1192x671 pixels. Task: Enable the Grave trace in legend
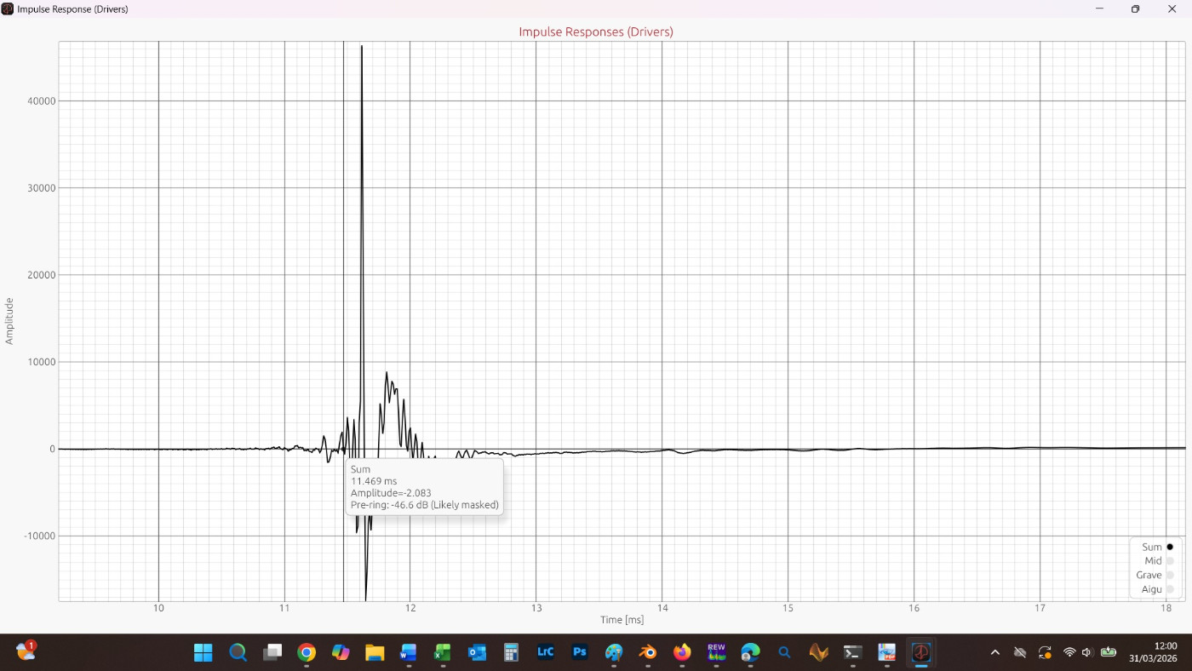click(x=1169, y=575)
